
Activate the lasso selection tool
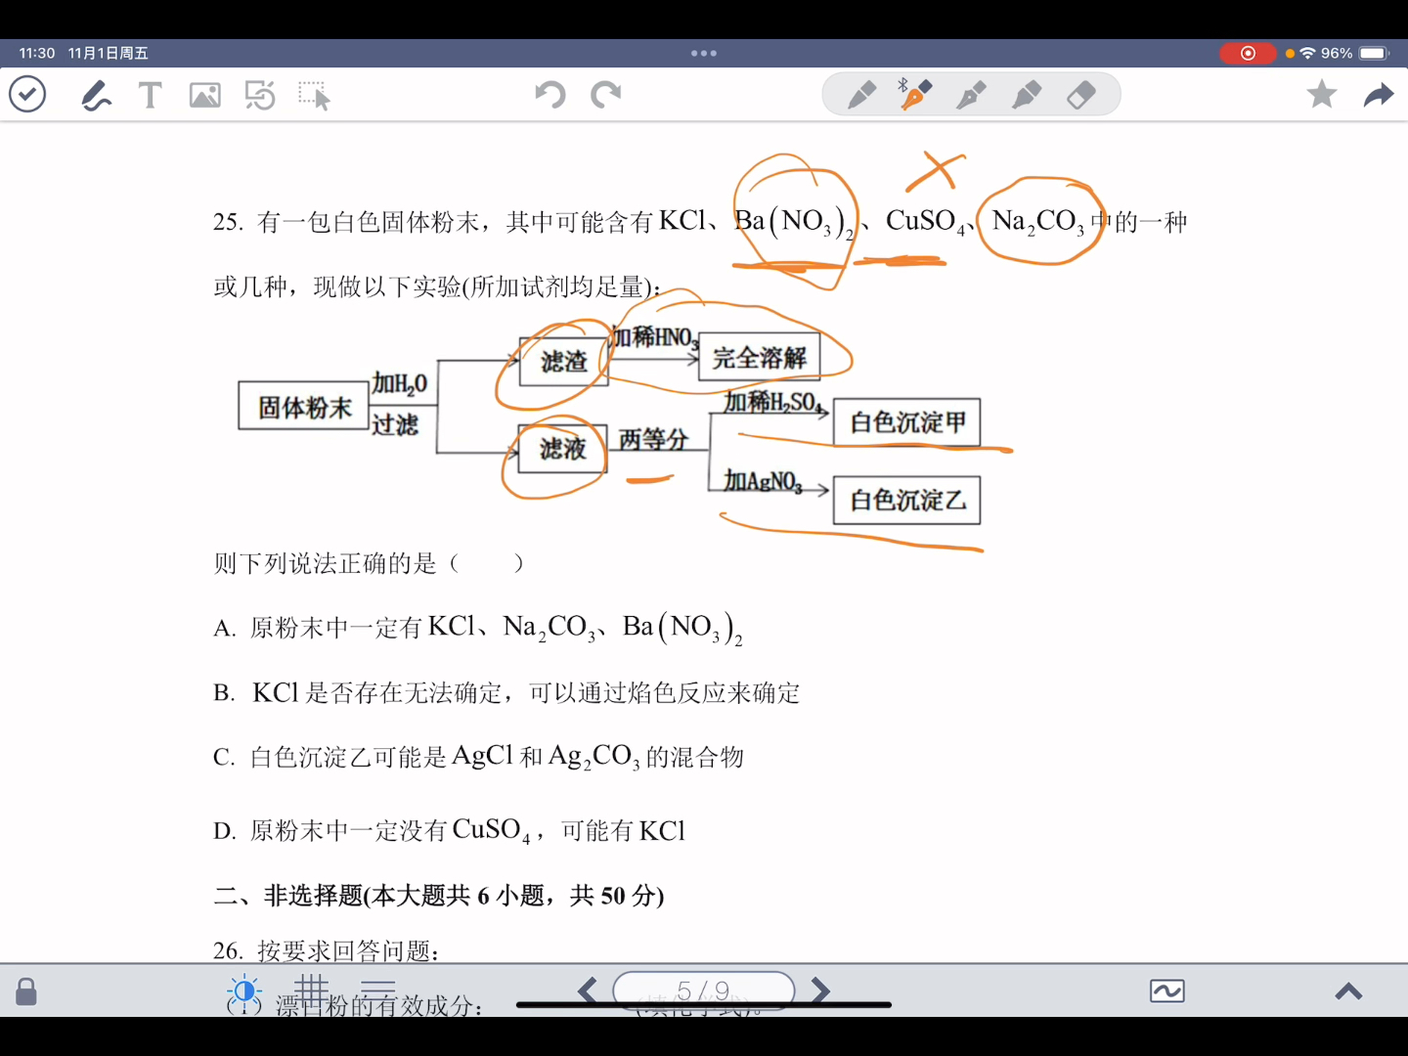pyautogui.click(x=315, y=96)
